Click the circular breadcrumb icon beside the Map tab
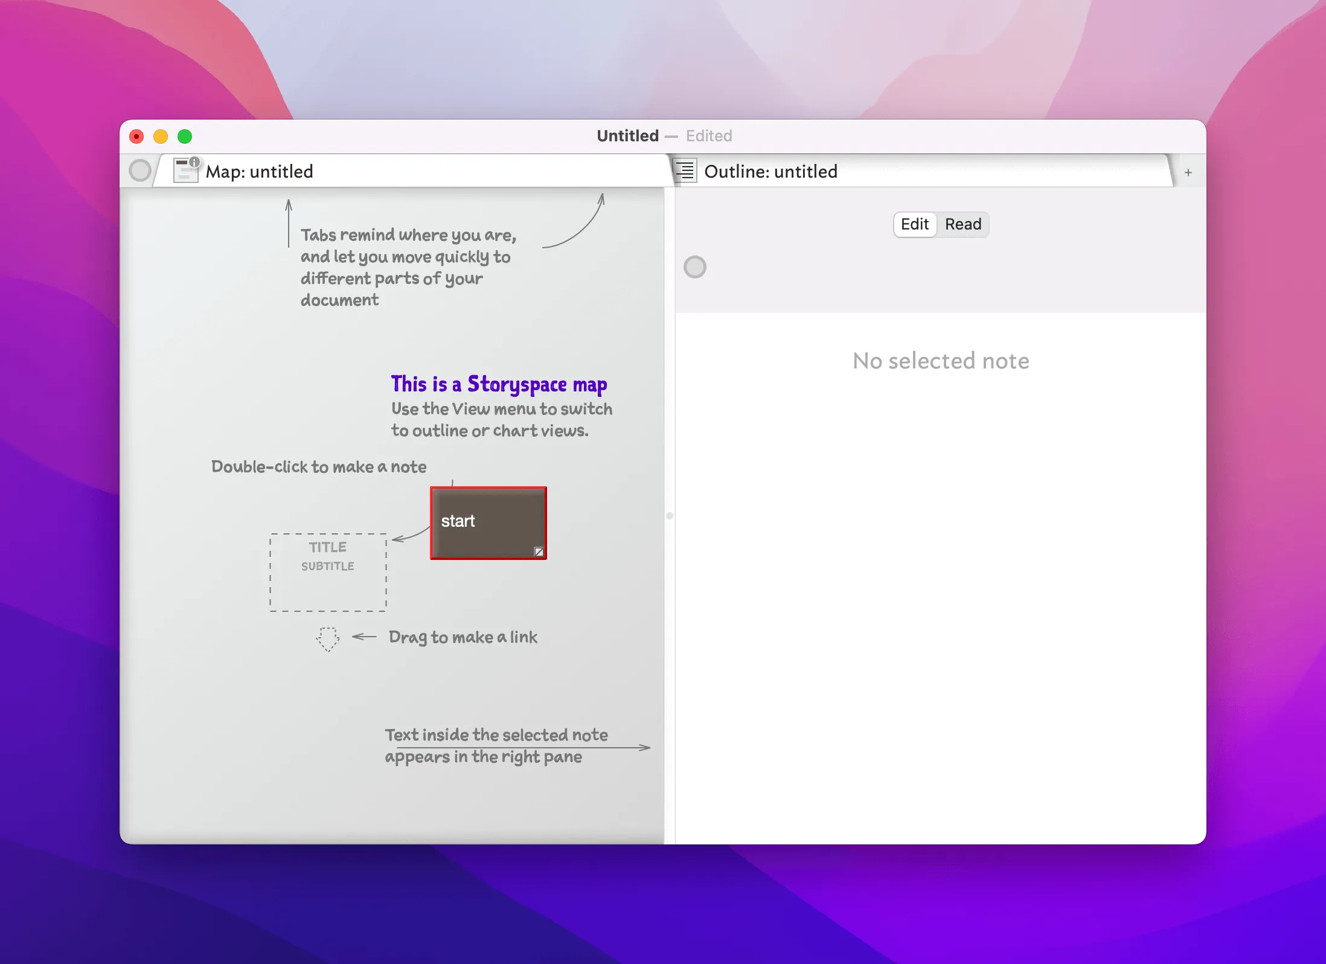The height and width of the screenshot is (964, 1326). pyautogui.click(x=140, y=170)
